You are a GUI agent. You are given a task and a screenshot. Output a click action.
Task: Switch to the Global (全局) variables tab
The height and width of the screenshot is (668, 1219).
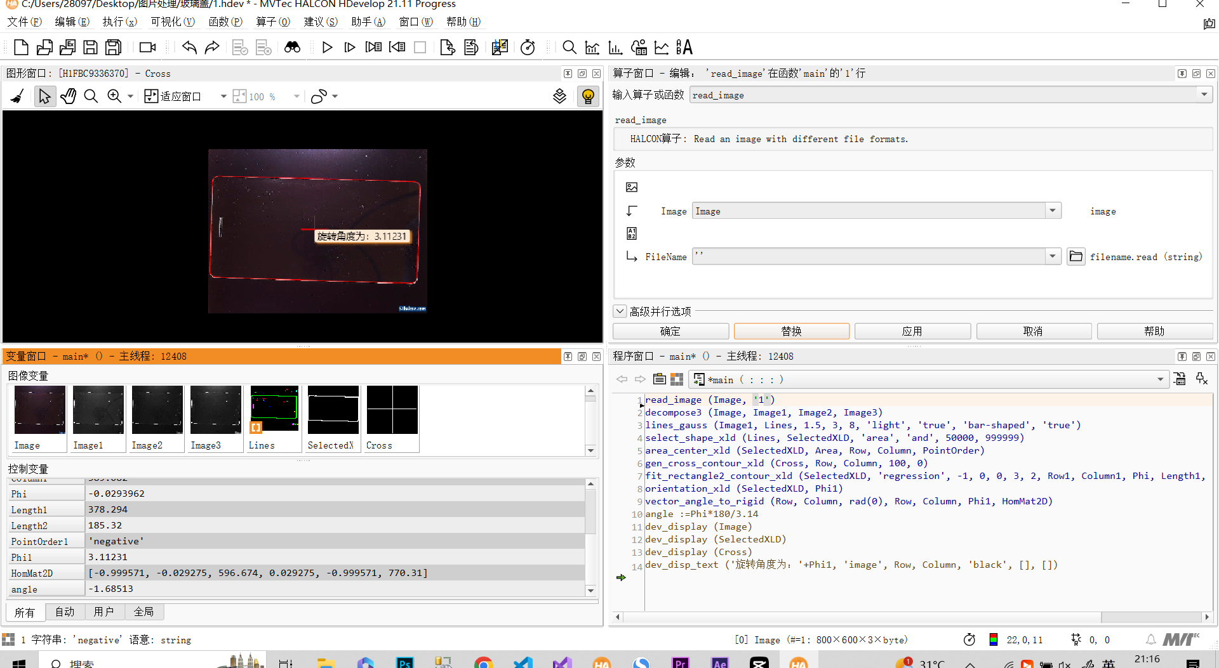click(x=143, y=612)
